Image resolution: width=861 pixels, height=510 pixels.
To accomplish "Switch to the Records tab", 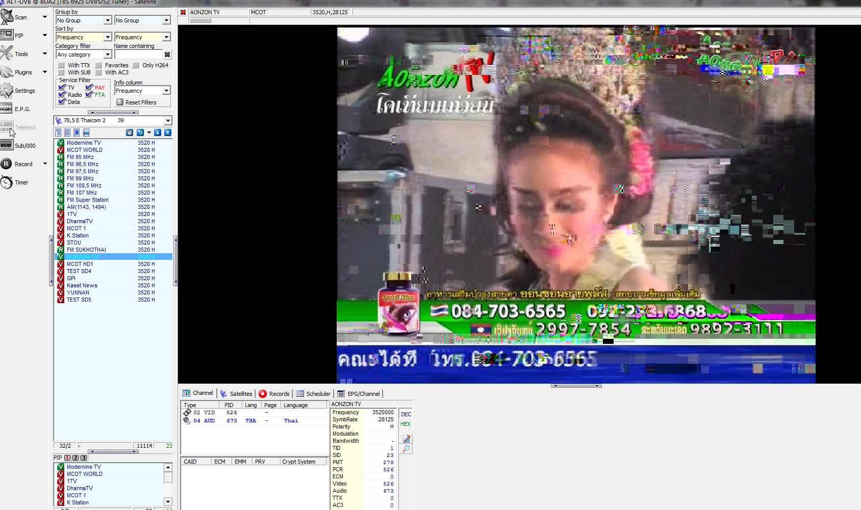I will [274, 393].
